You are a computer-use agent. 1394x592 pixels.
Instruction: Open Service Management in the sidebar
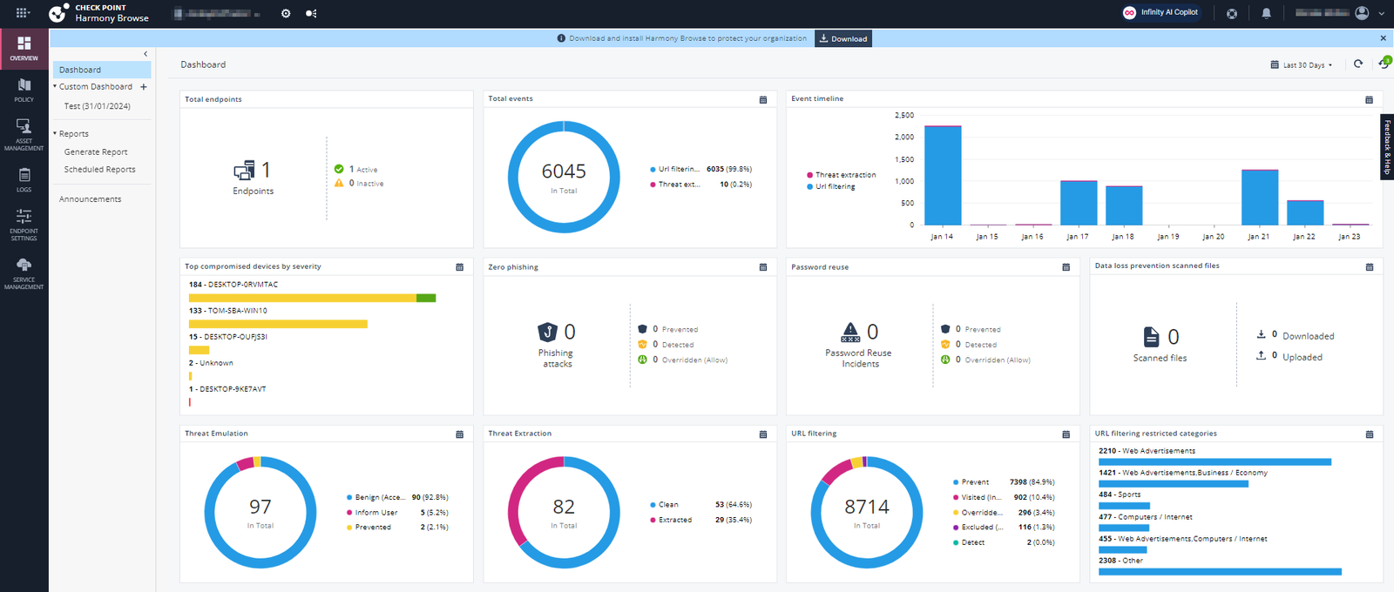pos(24,272)
